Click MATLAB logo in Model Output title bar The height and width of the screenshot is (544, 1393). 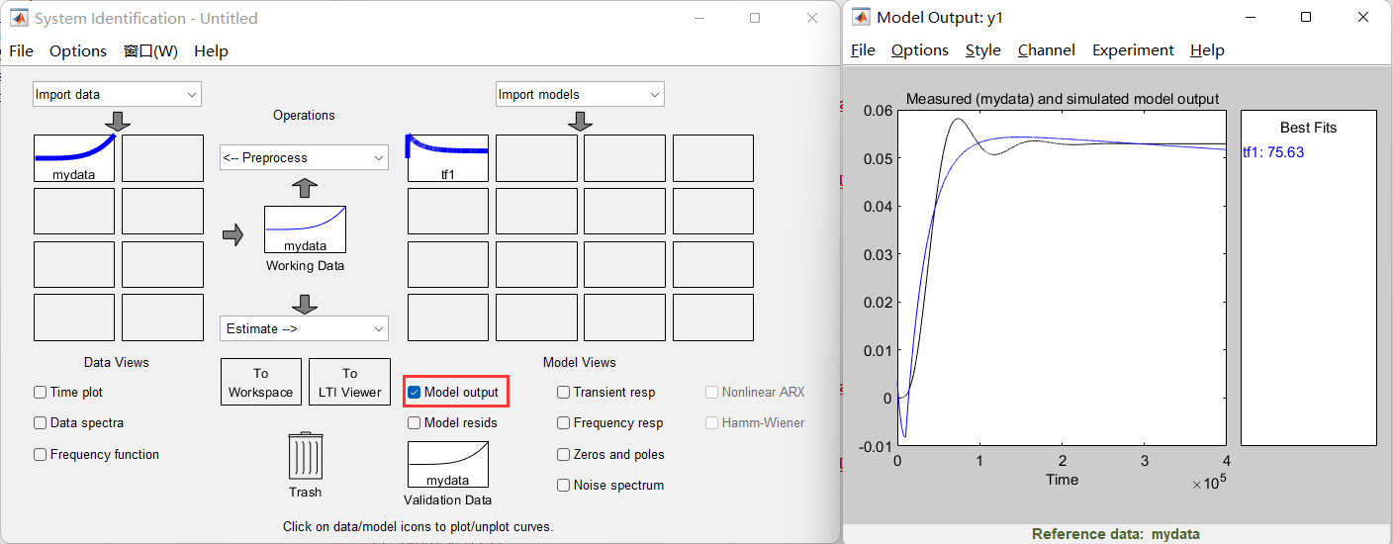tap(861, 17)
